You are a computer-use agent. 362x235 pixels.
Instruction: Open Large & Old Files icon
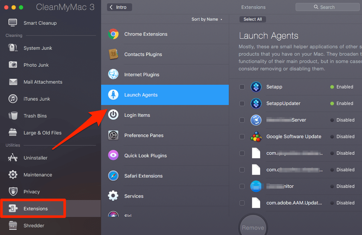click(13, 133)
